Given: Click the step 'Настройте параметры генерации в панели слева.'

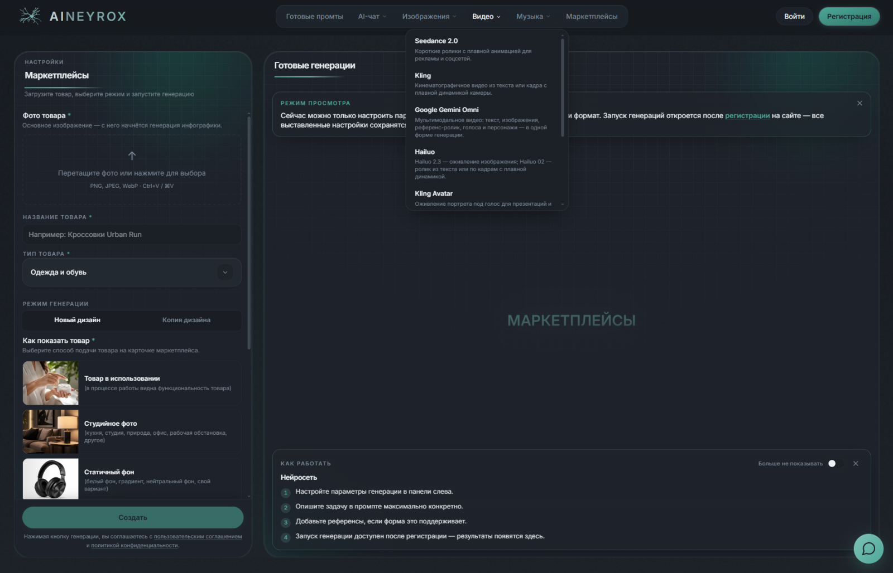Looking at the screenshot, I should coord(374,492).
